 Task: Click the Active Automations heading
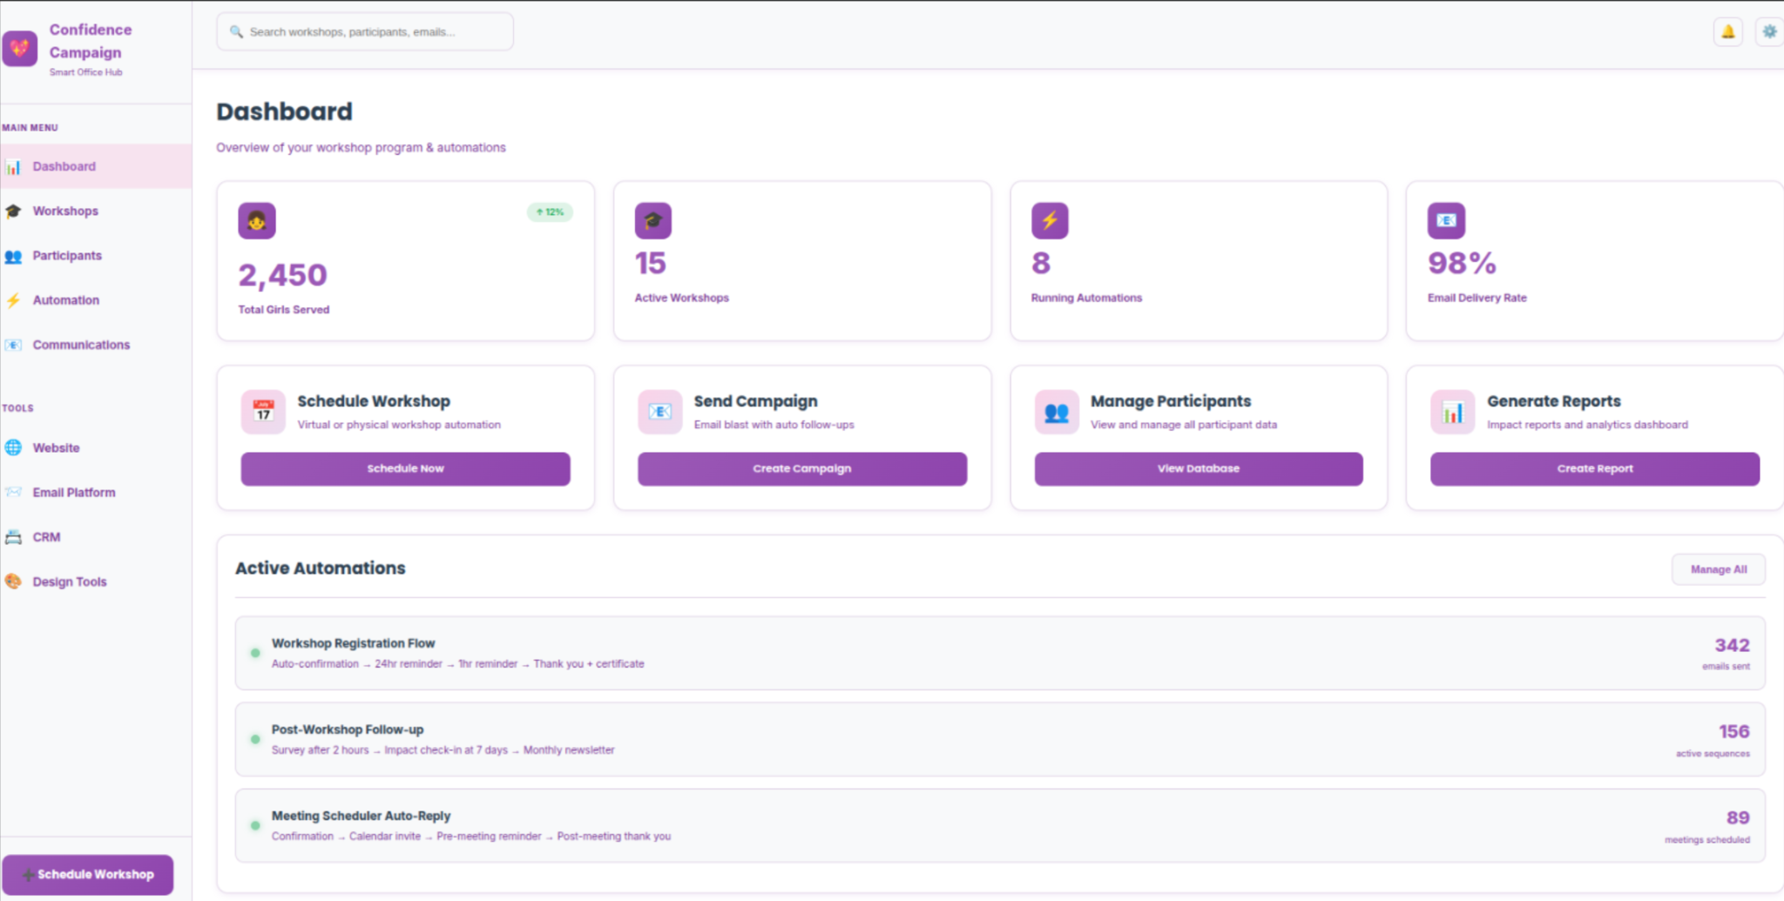click(320, 568)
